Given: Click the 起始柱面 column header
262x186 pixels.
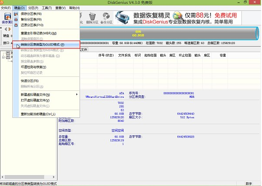Looking at the screenshot, I should pyautogui.click(x=150, y=55).
